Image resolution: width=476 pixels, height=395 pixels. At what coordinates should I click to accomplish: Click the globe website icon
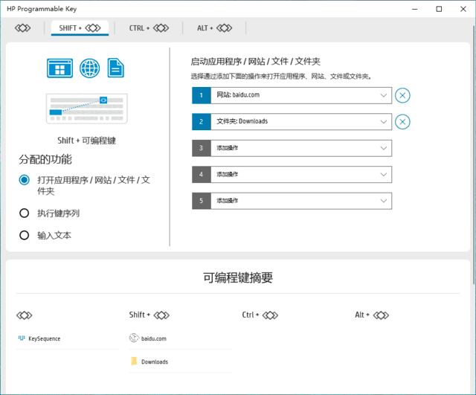(90, 69)
